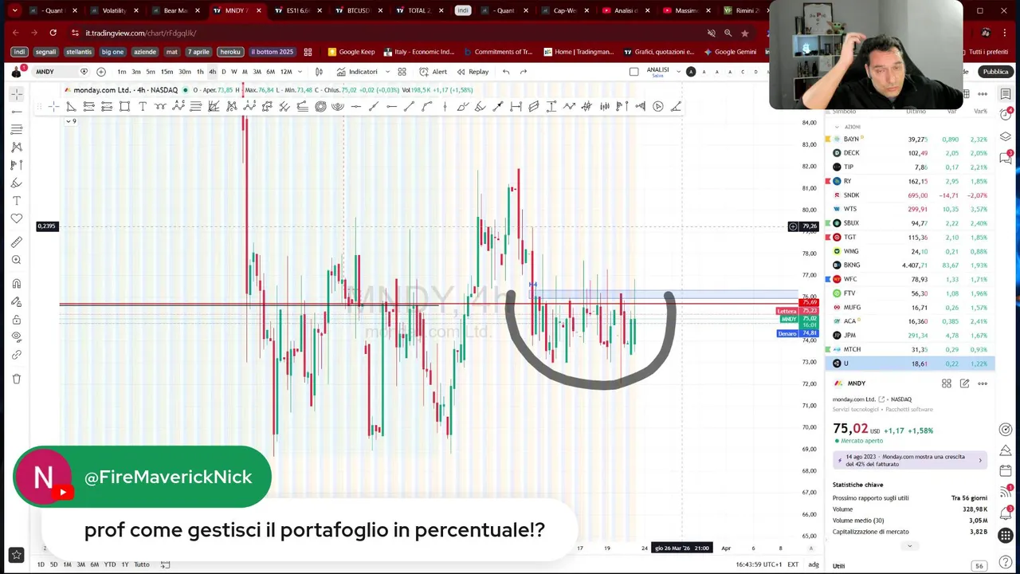The image size is (1020, 574).
Task: Click the undo arrow
Action: (x=506, y=72)
